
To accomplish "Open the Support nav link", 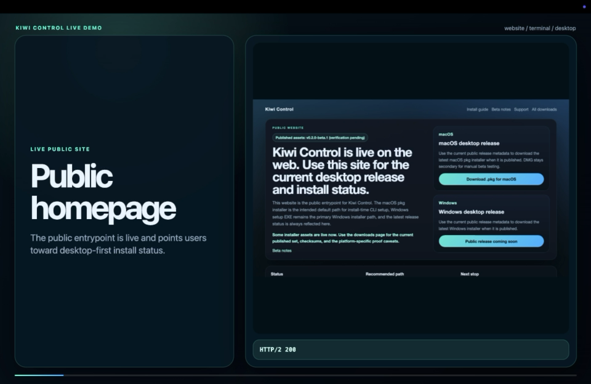I will click(521, 110).
